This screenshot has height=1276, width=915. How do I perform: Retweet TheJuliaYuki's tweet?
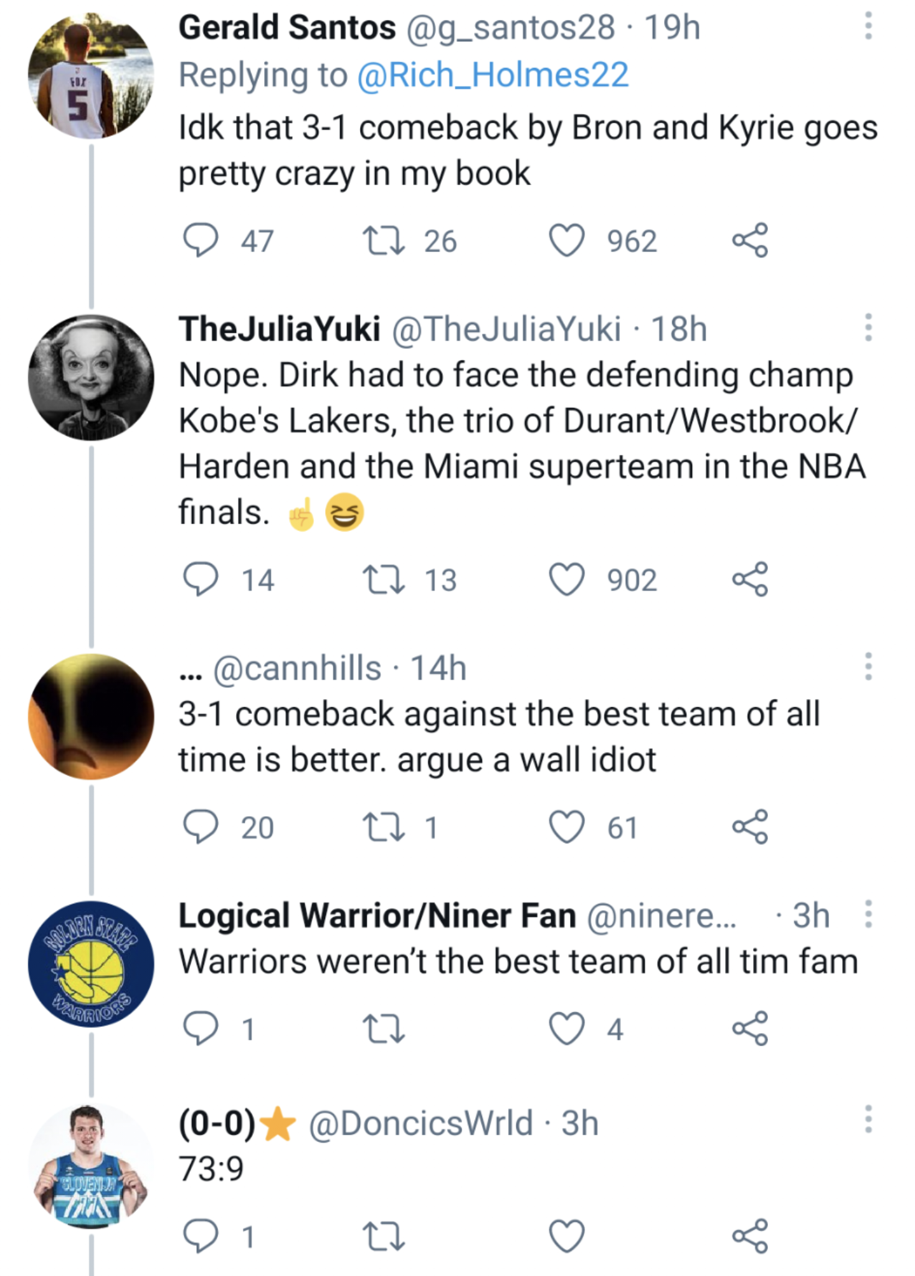tap(384, 579)
